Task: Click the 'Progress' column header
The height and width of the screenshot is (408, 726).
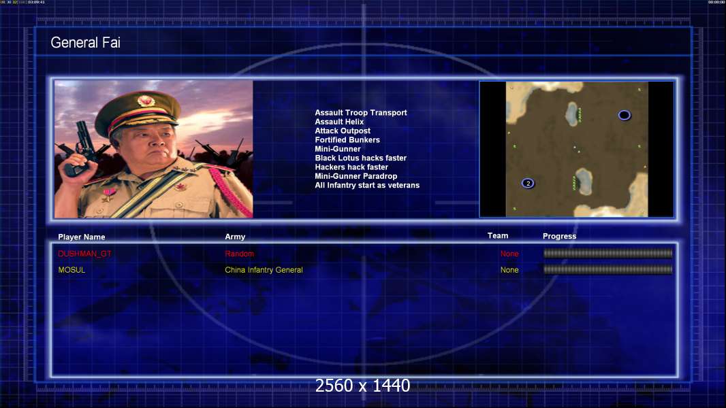Action: 559,236
